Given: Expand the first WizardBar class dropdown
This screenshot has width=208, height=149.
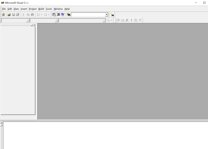Looking at the screenshot, I should coord(28,21).
